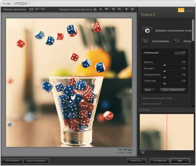Toggle the Предварительный просмотр checkbox
The height and width of the screenshot is (166, 196).
[95, 9]
